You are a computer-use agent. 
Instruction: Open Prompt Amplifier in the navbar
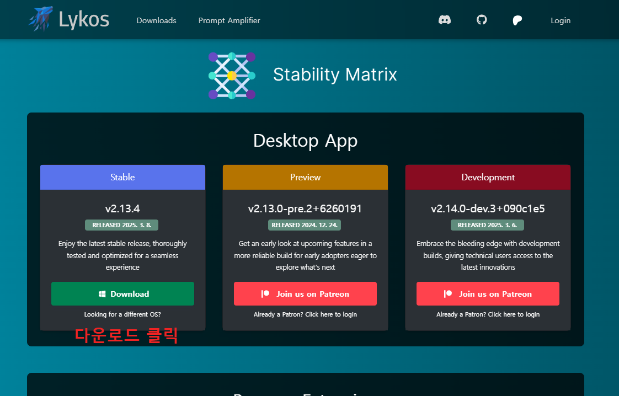229,20
